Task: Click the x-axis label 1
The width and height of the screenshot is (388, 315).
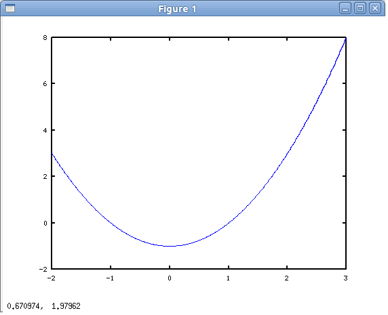Action: coord(228,278)
